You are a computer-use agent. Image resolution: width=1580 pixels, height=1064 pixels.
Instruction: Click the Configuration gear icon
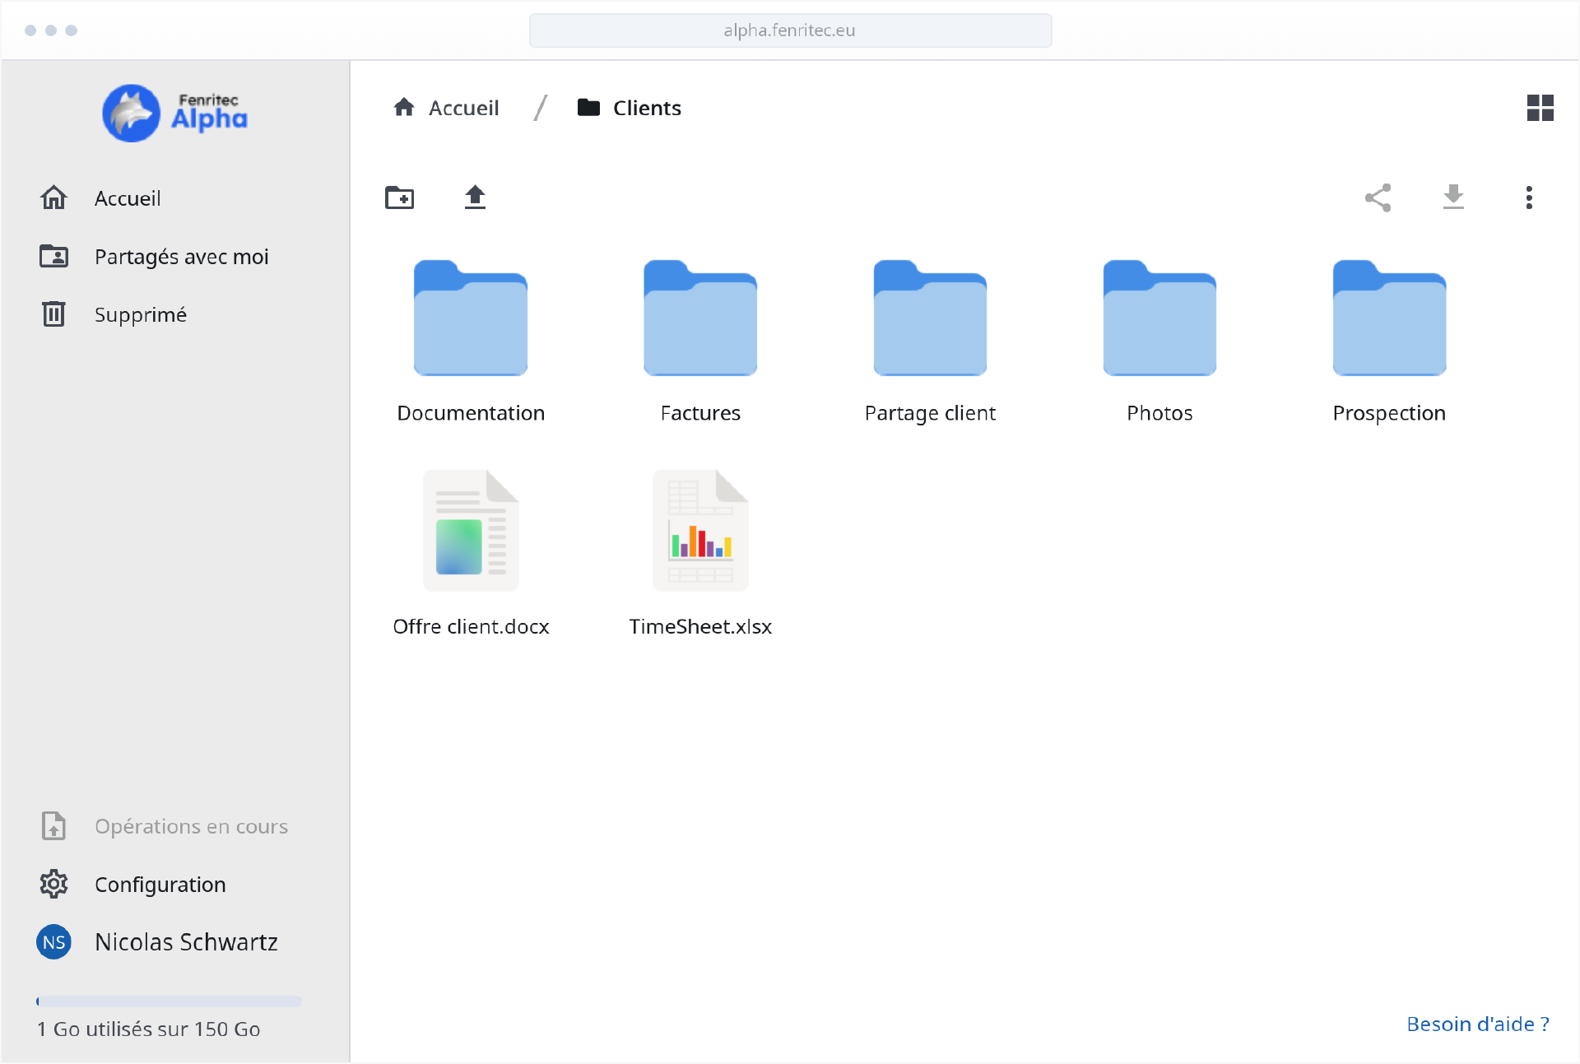pyautogui.click(x=53, y=884)
